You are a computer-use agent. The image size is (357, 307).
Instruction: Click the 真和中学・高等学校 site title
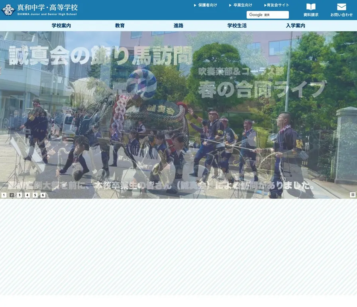point(47,8)
